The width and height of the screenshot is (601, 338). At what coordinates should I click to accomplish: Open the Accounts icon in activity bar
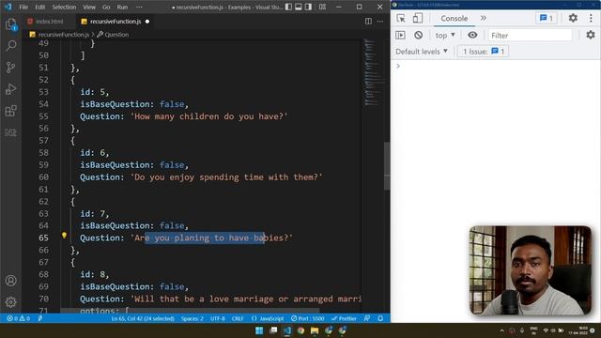tap(10, 281)
